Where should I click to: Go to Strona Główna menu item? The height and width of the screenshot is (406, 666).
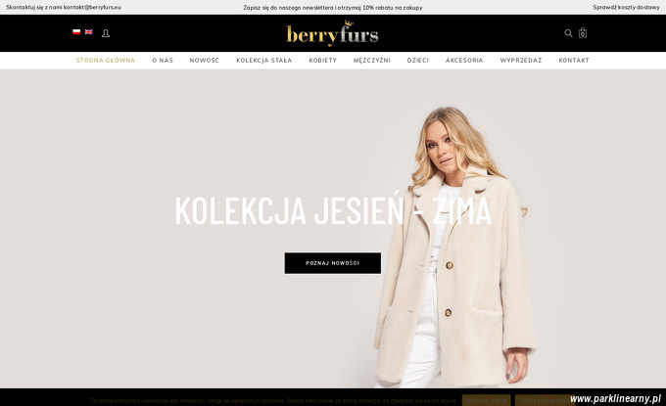[106, 61]
